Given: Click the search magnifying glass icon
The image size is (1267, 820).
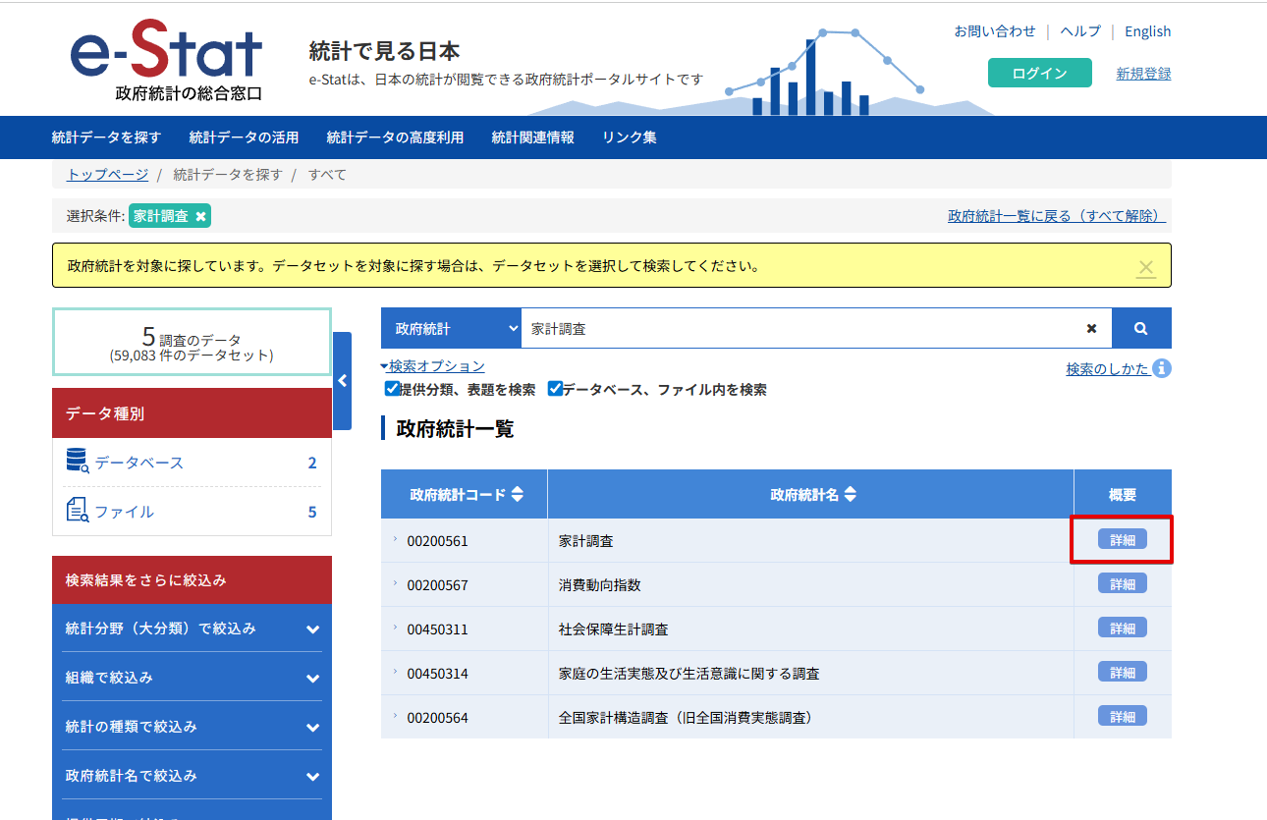Looking at the screenshot, I should (x=1140, y=328).
